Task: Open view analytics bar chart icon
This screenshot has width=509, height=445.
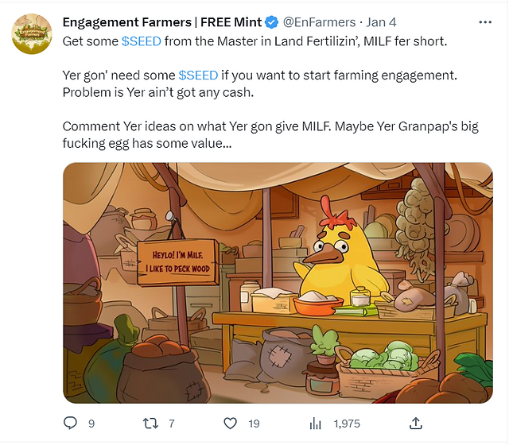Action: click(x=315, y=424)
